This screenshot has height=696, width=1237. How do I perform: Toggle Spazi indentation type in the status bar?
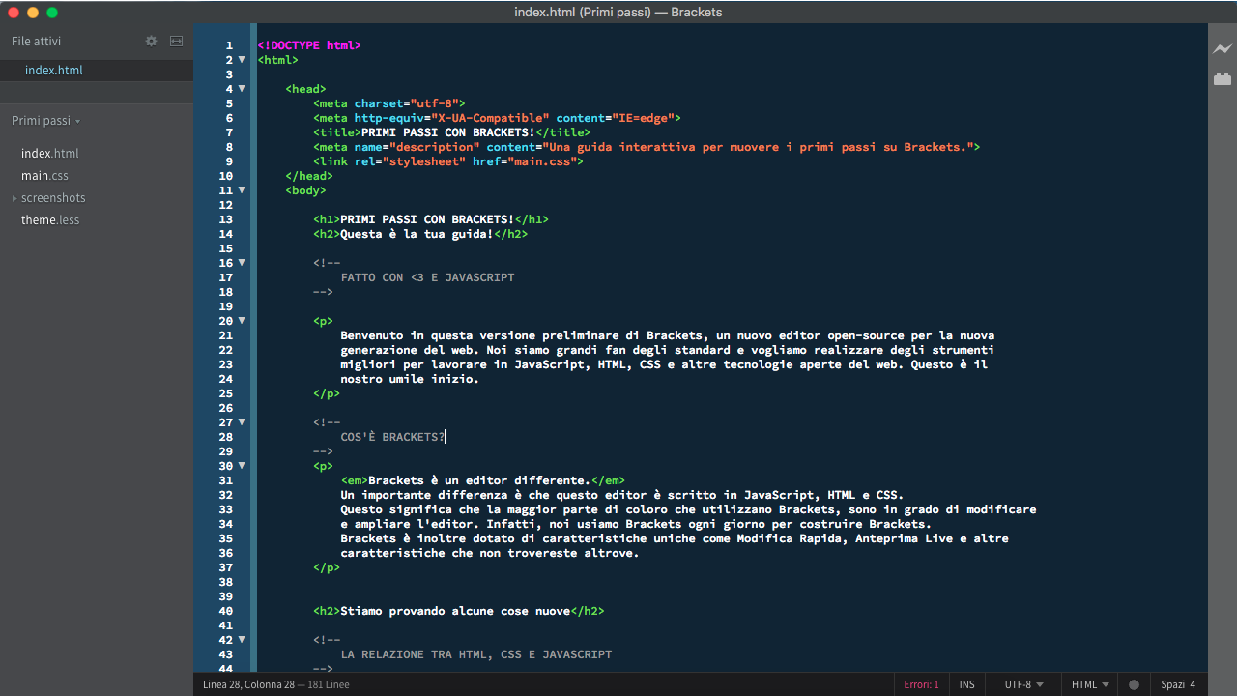1172,684
